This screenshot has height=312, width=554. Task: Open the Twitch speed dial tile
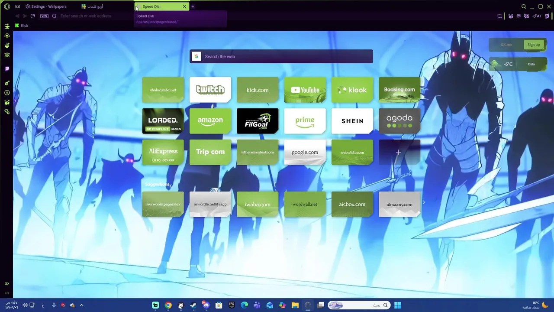210,90
